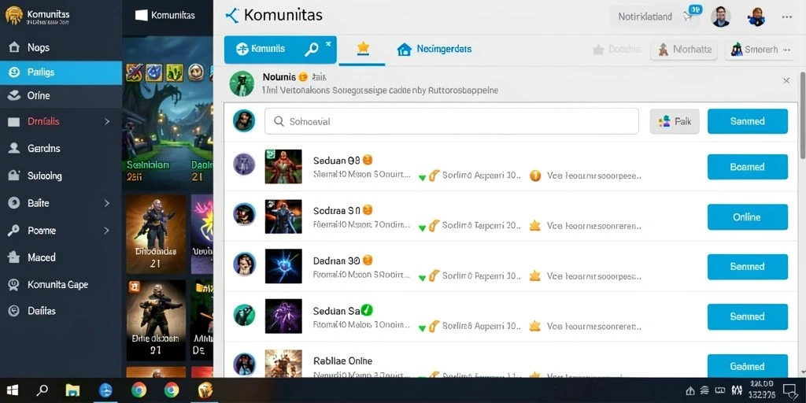Click the back arrow beside Komunitas title
This screenshot has height=403, width=806.
232,16
